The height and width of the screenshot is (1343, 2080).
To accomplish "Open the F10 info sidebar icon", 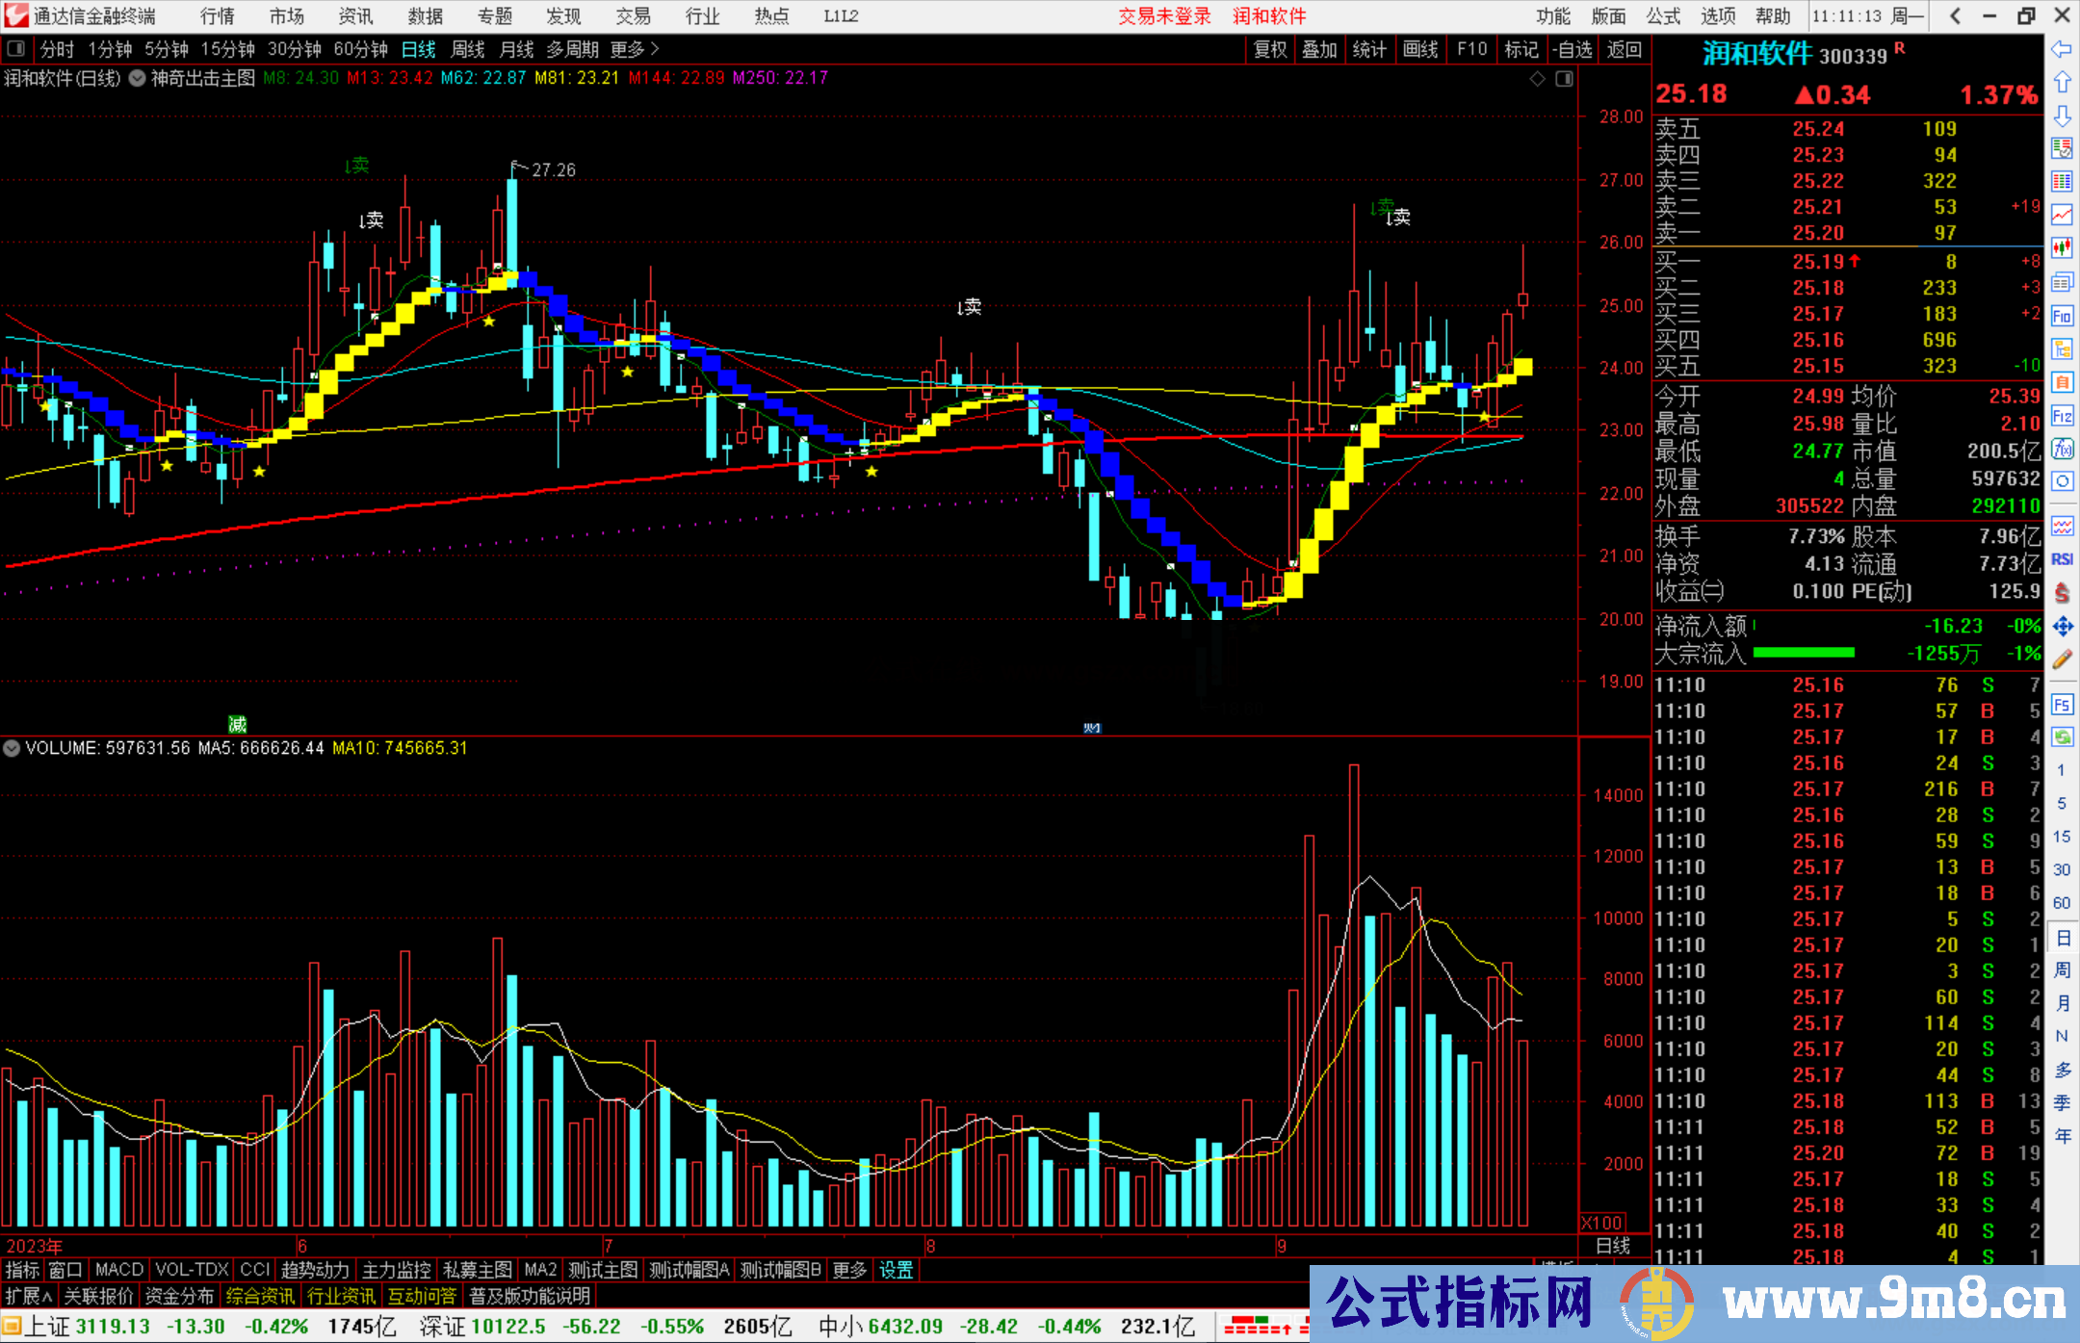I will pyautogui.click(x=2062, y=316).
